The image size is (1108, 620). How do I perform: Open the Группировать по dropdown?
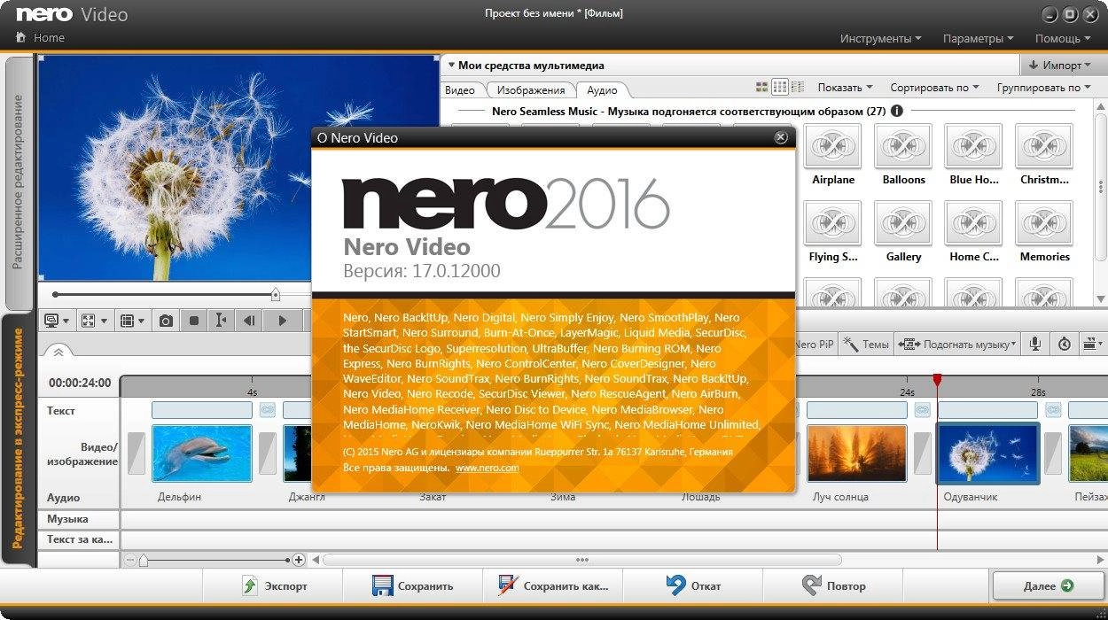click(x=1044, y=88)
